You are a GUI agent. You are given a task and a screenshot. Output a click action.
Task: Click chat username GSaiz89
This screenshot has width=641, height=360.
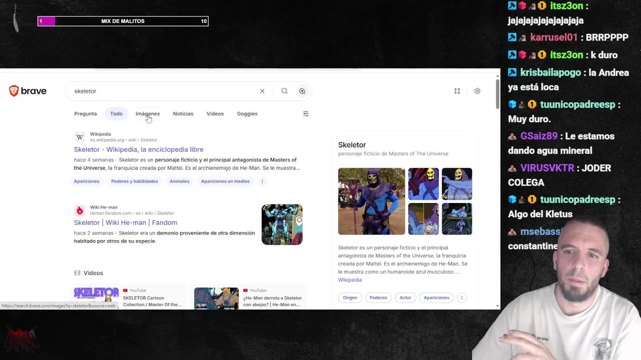click(x=539, y=136)
